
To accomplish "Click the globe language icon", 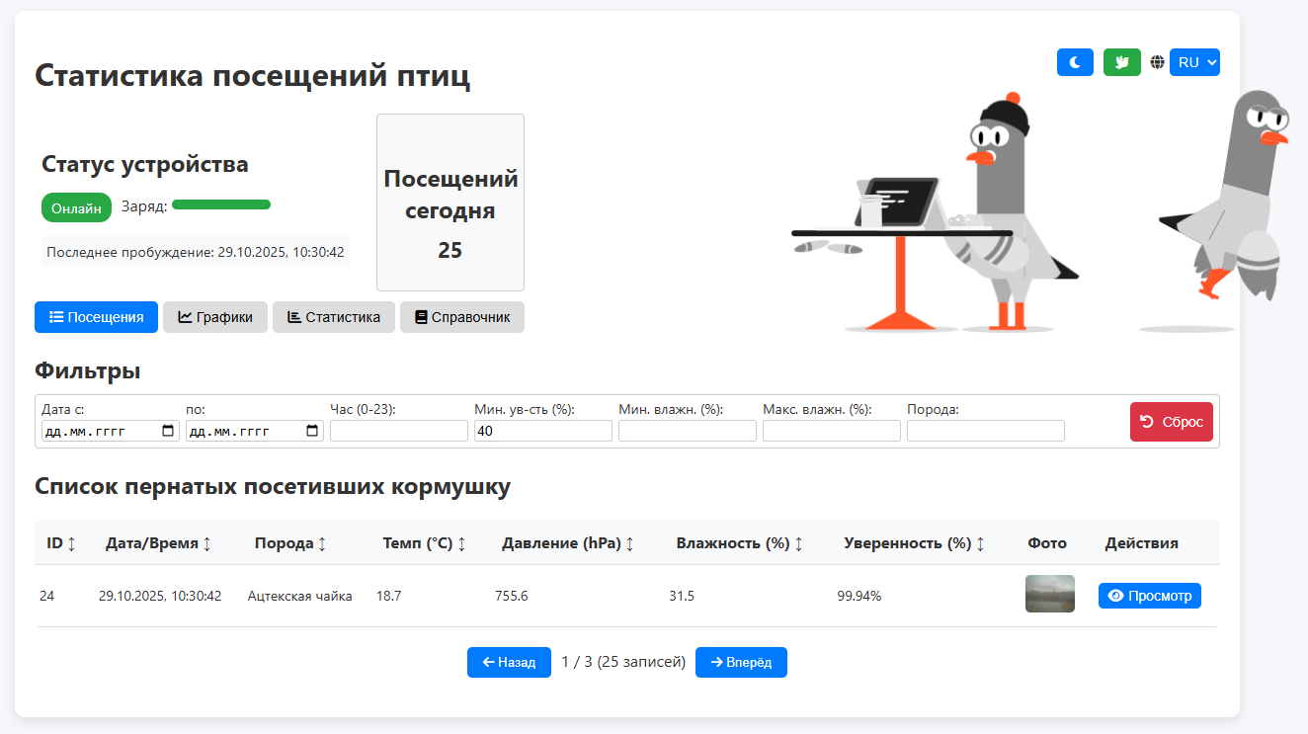I will click(x=1157, y=62).
